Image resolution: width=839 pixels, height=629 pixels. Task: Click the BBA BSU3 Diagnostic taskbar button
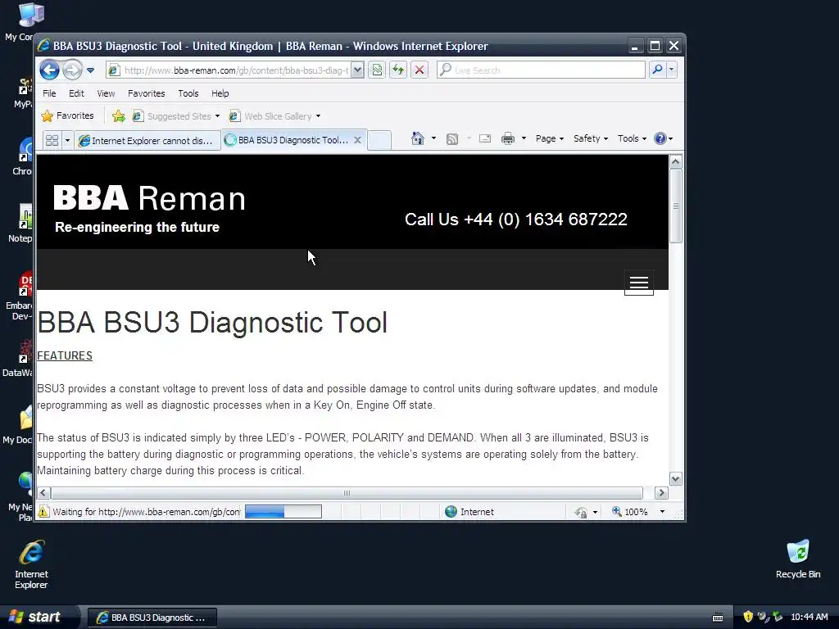point(152,618)
